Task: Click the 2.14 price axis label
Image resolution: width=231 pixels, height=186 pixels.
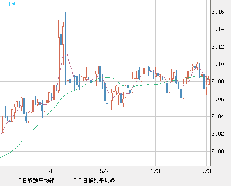Action: pos(218,29)
